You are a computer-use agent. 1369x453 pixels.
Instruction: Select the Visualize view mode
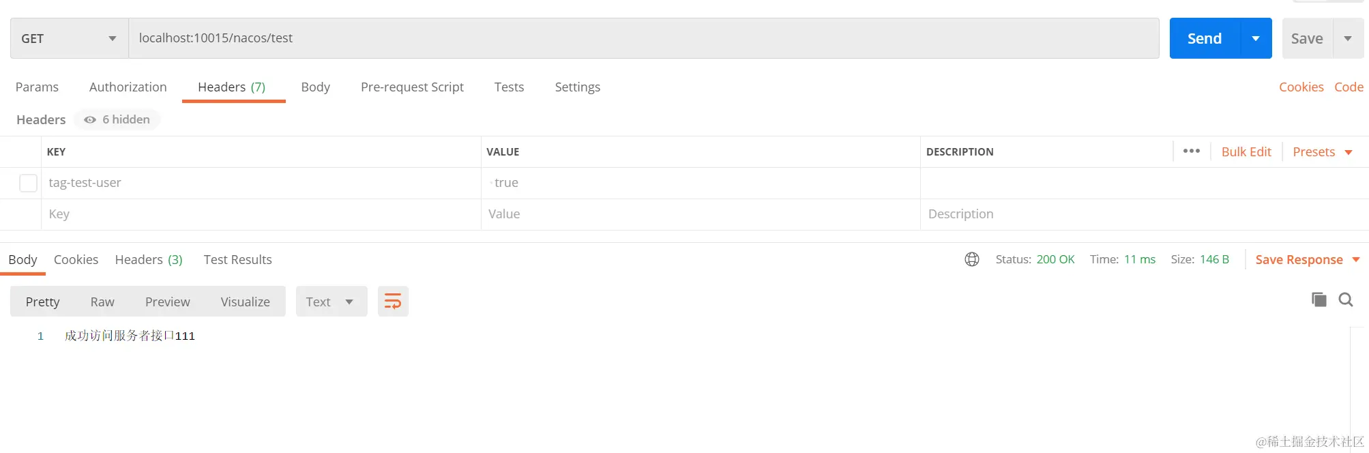[x=245, y=302]
